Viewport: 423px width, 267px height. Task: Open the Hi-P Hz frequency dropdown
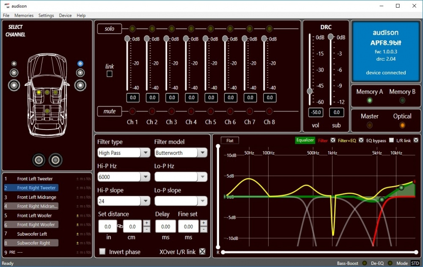(145, 176)
